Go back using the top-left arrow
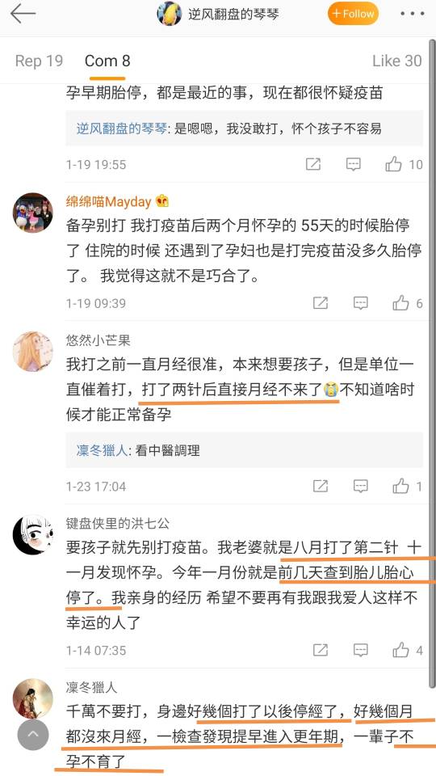The height and width of the screenshot is (776, 436). point(23,14)
